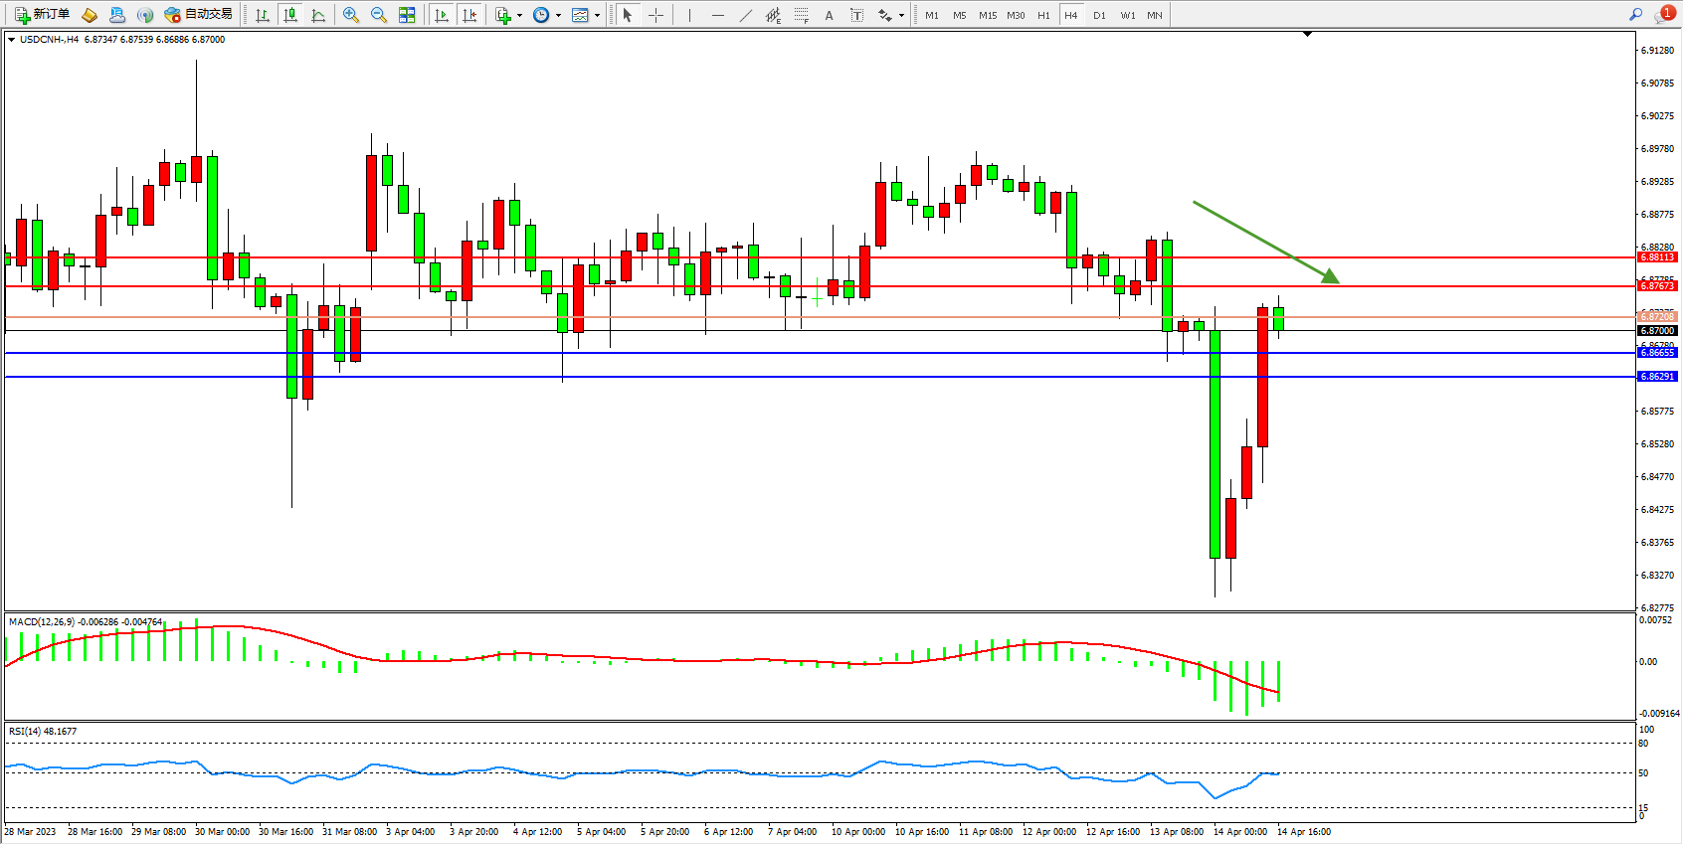Select the horizontal line tool
The width and height of the screenshot is (1683, 845).
pyautogui.click(x=717, y=15)
